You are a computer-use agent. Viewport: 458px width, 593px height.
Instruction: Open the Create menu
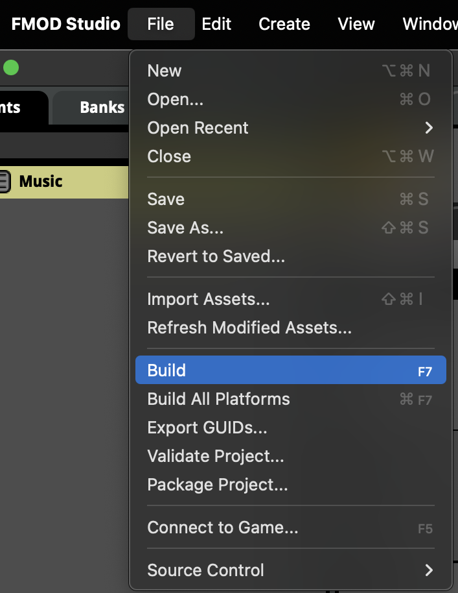284,24
